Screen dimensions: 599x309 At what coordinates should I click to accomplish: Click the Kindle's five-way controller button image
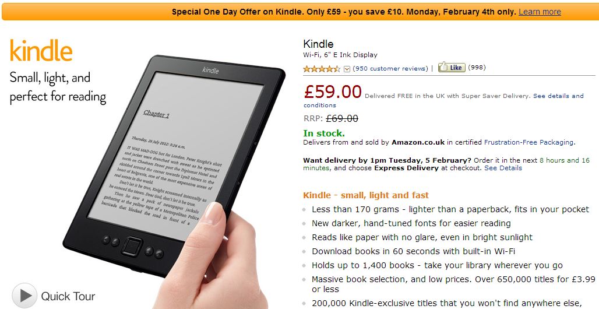click(x=132, y=246)
